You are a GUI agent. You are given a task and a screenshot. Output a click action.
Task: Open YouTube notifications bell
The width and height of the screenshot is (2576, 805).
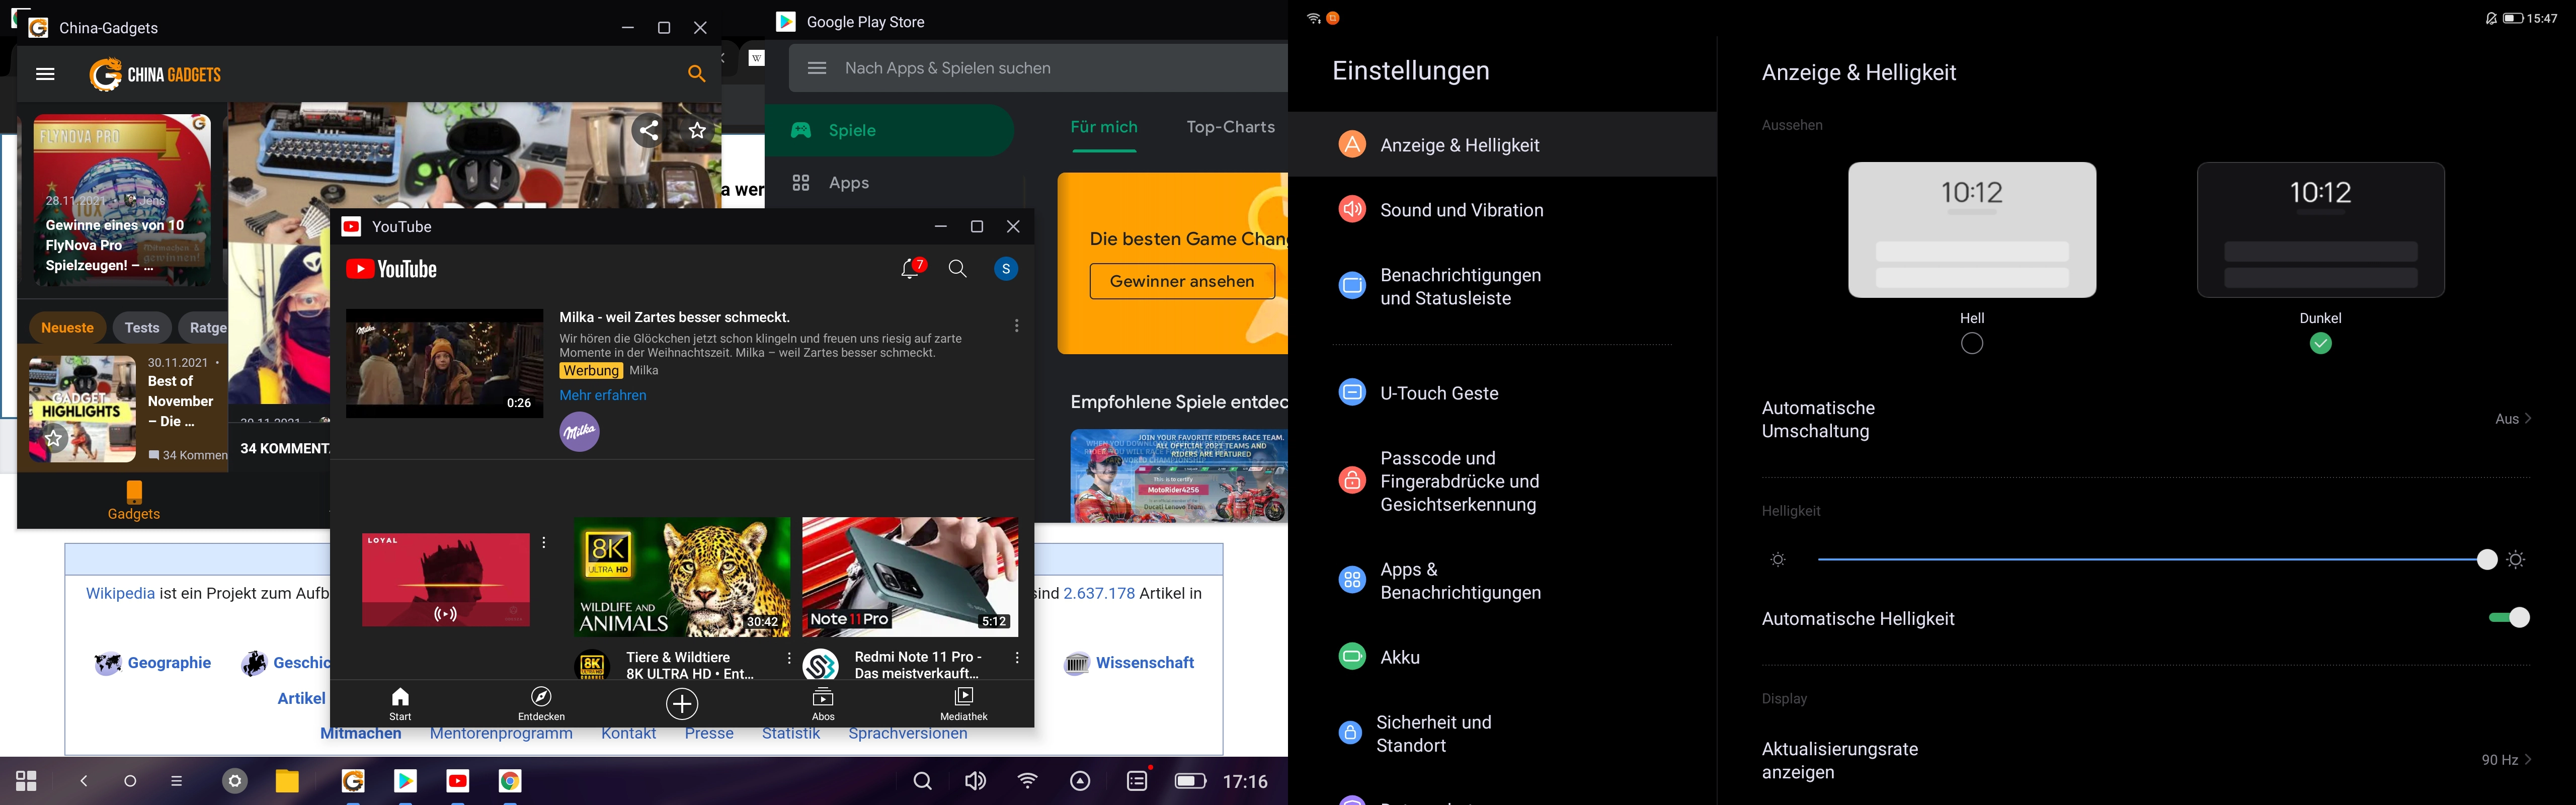[911, 268]
